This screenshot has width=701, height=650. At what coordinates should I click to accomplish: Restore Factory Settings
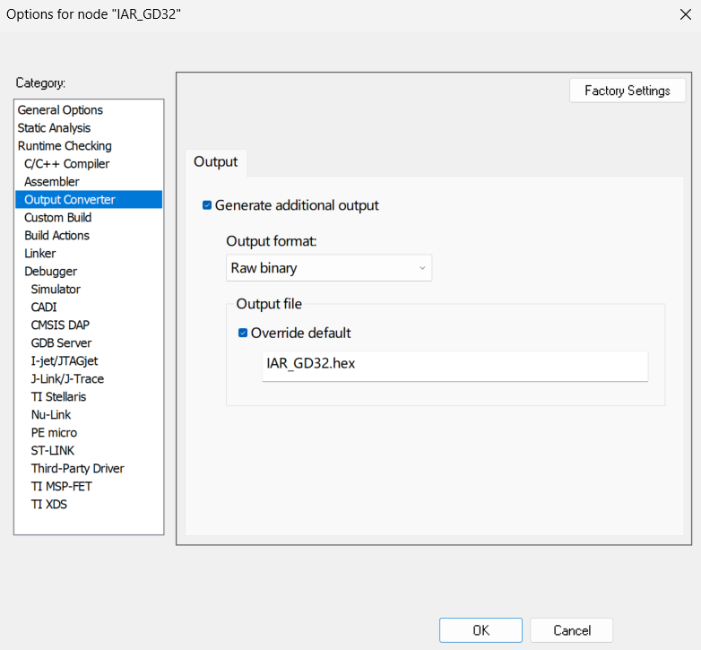pos(627,91)
